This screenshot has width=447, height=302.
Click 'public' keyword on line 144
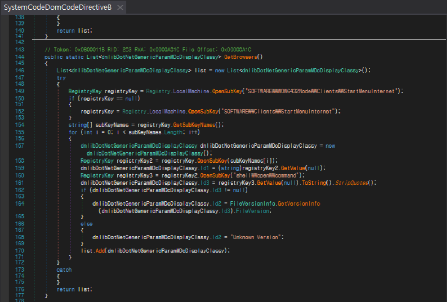pyautogui.click(x=54, y=57)
